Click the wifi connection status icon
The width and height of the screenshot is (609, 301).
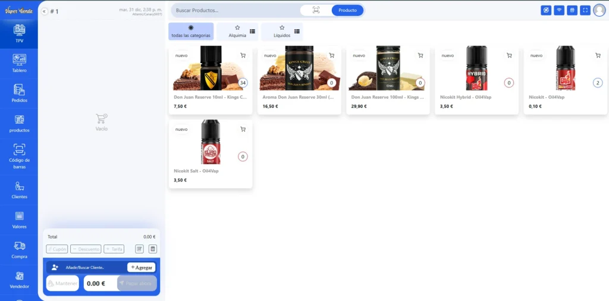559,11
